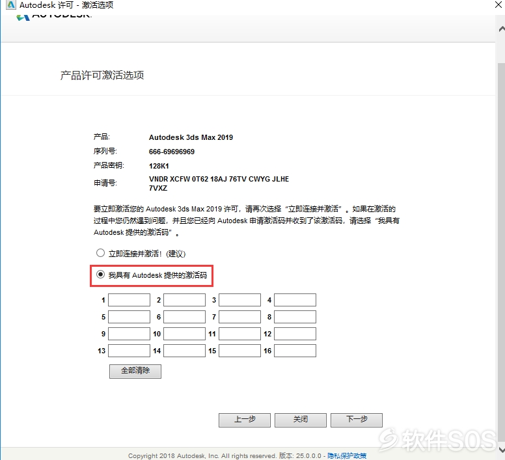505x460 pixels.
Task: Click activation code field 5
Action: click(x=129, y=317)
